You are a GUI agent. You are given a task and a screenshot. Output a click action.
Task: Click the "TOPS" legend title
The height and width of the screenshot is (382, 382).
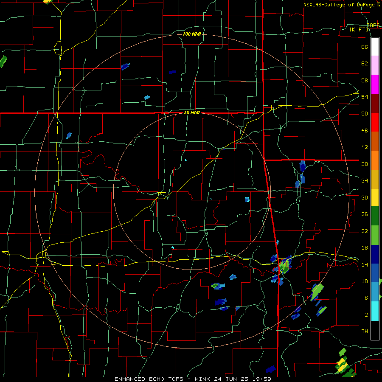tap(373, 25)
